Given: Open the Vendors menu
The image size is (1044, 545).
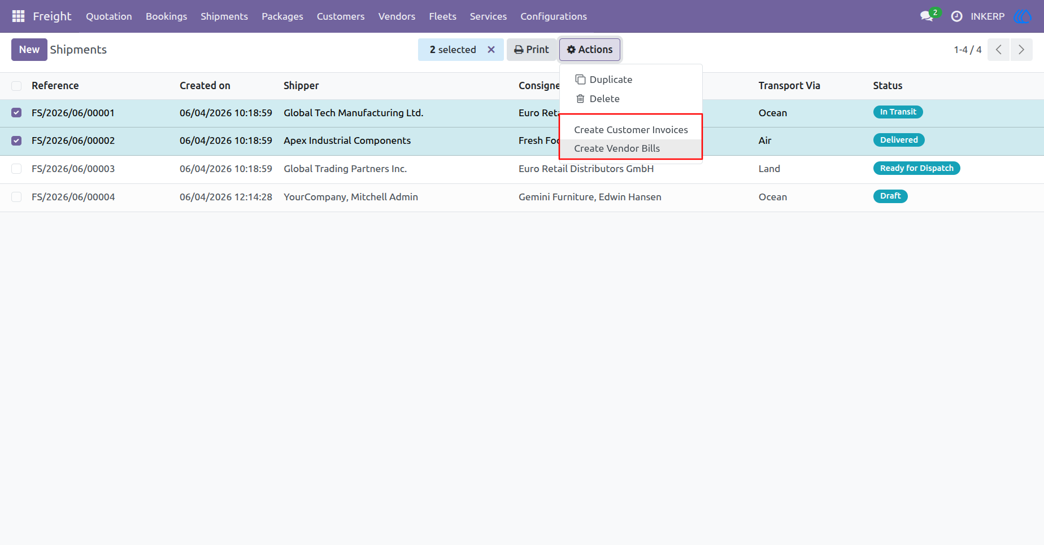Looking at the screenshot, I should [x=397, y=16].
